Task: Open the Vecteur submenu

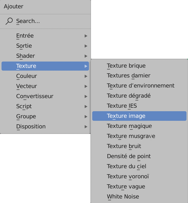Action: pyautogui.click(x=27, y=86)
